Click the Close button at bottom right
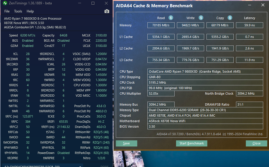Viewport: 269px width, 167px height. (256, 143)
